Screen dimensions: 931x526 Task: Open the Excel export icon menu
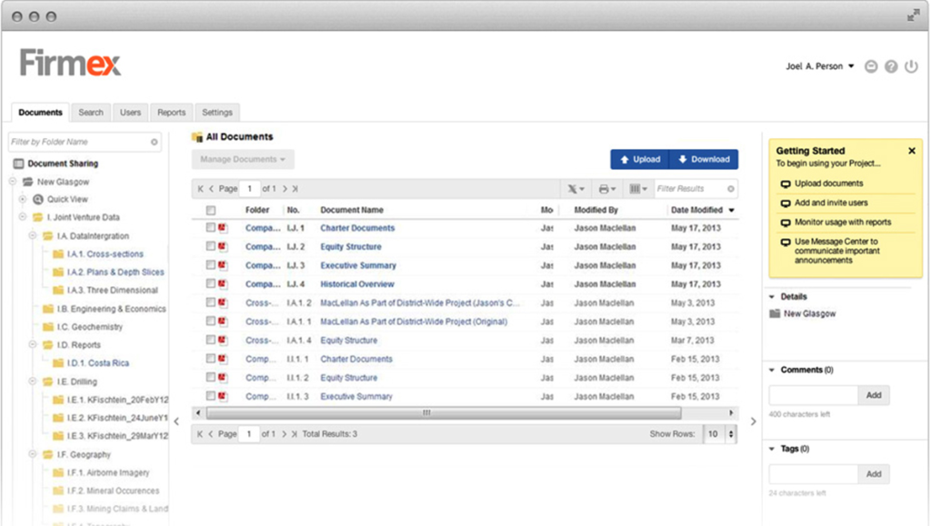tap(576, 189)
